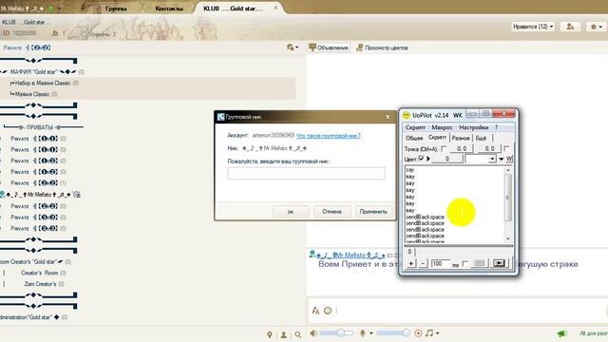The image size is (608, 342).
Task: Select Creator's Room in channel list
Action: tap(39, 273)
